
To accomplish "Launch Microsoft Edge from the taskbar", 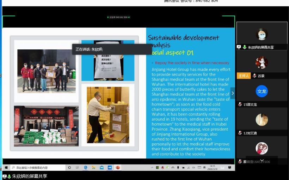I will pyautogui.click(x=86, y=168).
